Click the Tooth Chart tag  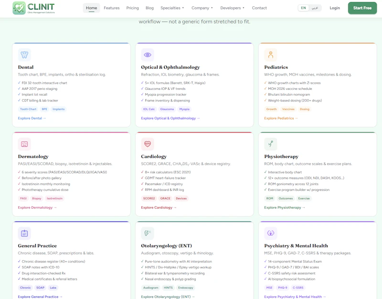coord(28,109)
